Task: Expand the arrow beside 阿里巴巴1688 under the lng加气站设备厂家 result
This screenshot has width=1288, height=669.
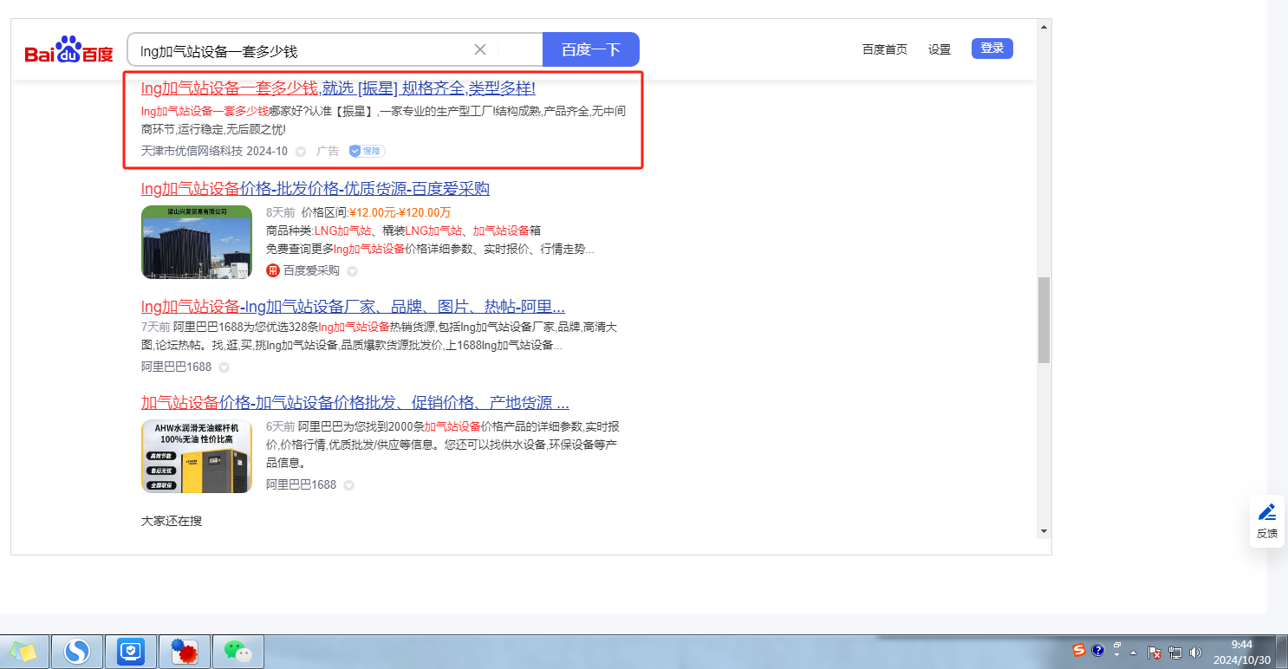Action: click(x=224, y=367)
